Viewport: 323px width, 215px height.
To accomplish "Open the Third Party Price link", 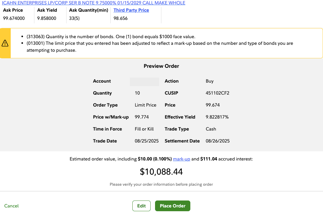I will click(x=131, y=10).
